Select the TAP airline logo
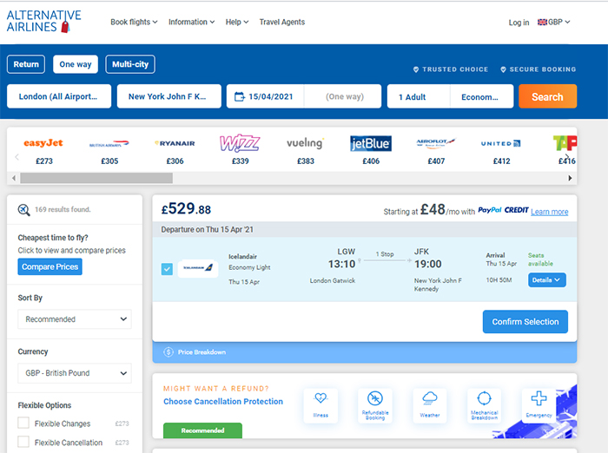608x453 pixels. [x=565, y=143]
